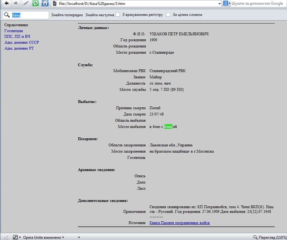Go forward with the forward arrow
Image resolution: width=287 pixels, height=240 pixels.
point(16,3)
